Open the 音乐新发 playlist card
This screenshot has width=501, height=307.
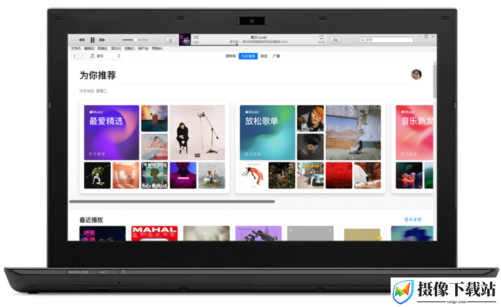[414, 133]
